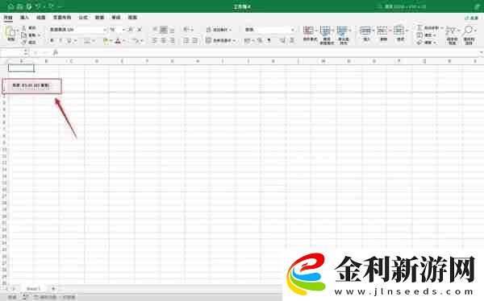Image resolution: width=484 pixels, height=301 pixels.
Task: Click the Sort and Filter icon
Action: pyautogui.click(x=451, y=31)
